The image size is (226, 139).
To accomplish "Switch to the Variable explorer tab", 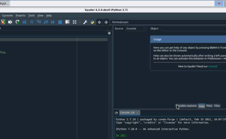I will tap(186, 106).
